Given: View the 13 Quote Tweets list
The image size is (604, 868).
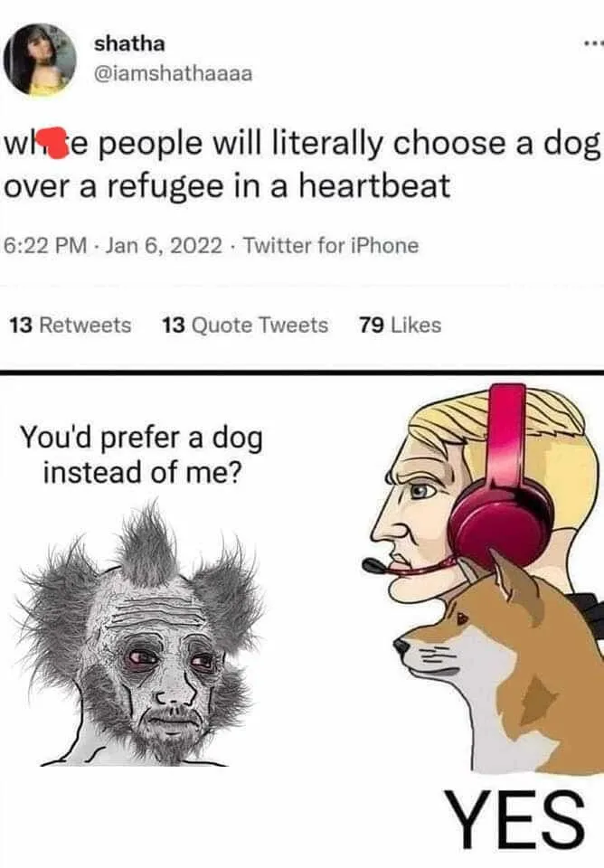Looking at the screenshot, I should [245, 325].
